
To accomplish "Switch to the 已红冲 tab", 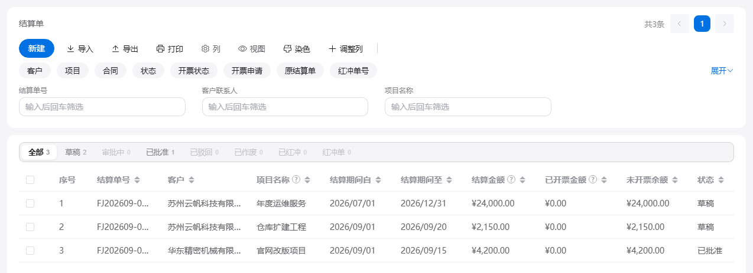I will [293, 152].
